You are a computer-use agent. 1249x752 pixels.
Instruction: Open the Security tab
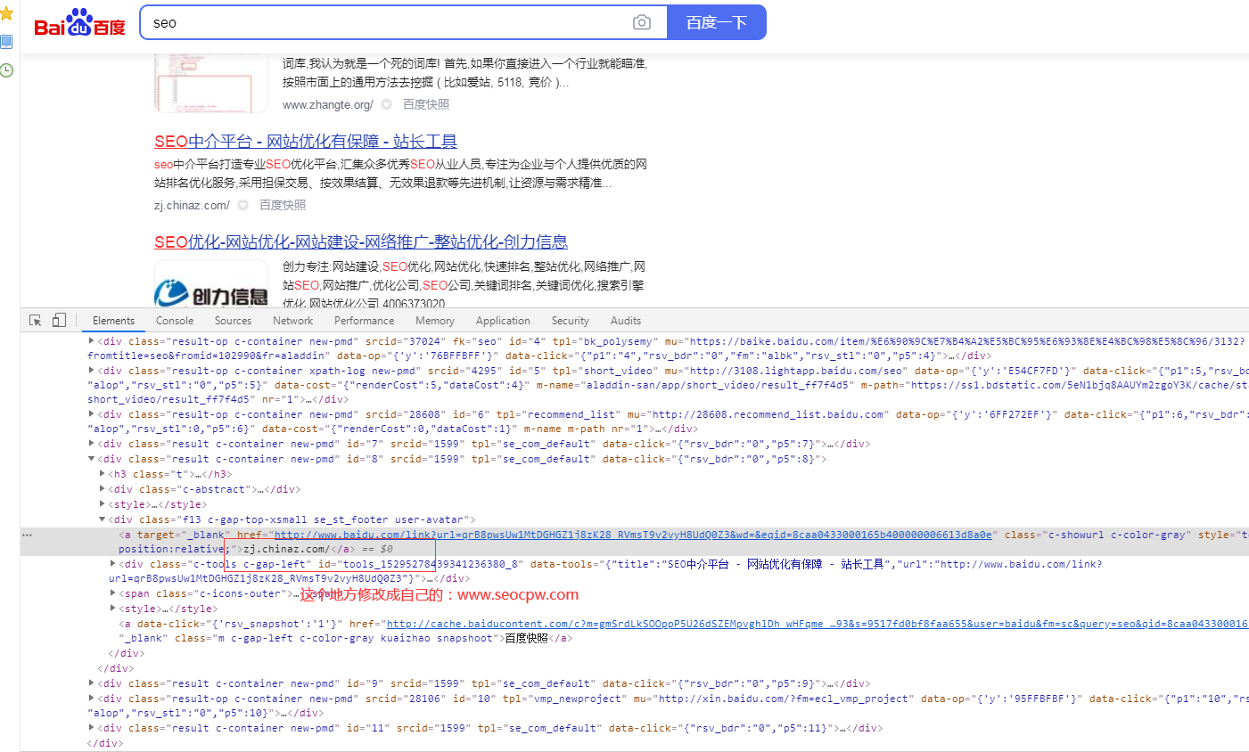[571, 321]
